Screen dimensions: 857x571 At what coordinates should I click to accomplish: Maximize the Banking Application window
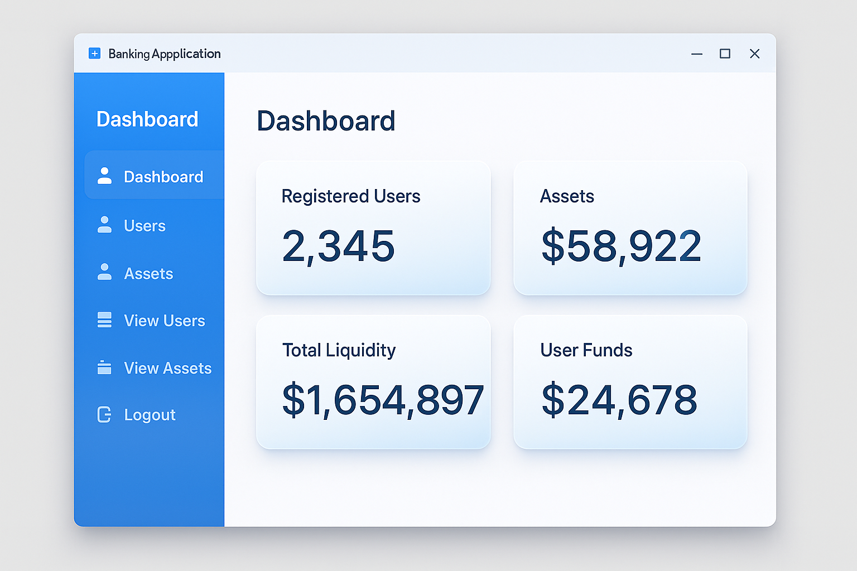click(x=725, y=54)
